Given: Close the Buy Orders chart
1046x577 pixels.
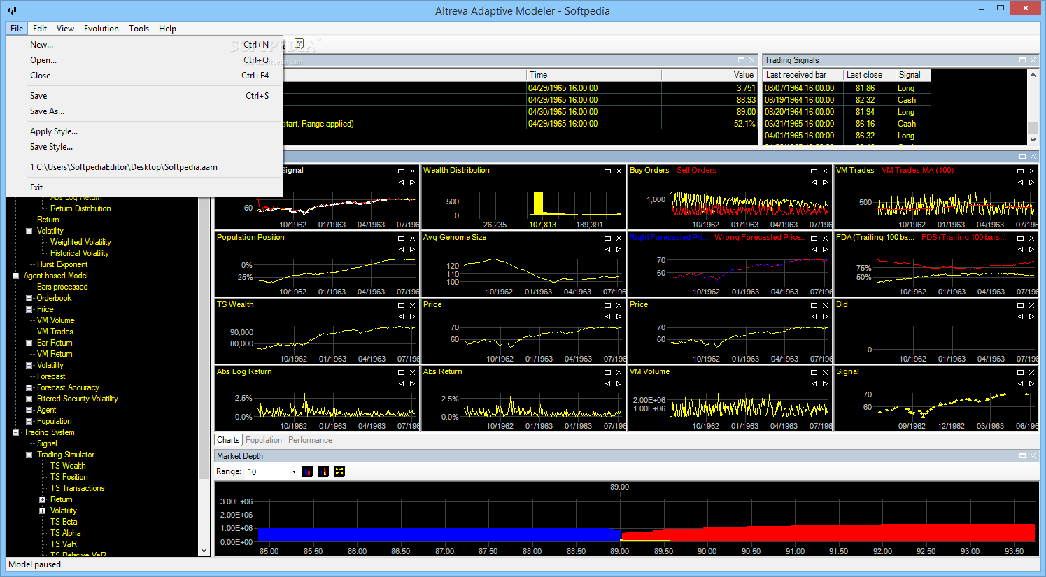Looking at the screenshot, I should (x=826, y=171).
